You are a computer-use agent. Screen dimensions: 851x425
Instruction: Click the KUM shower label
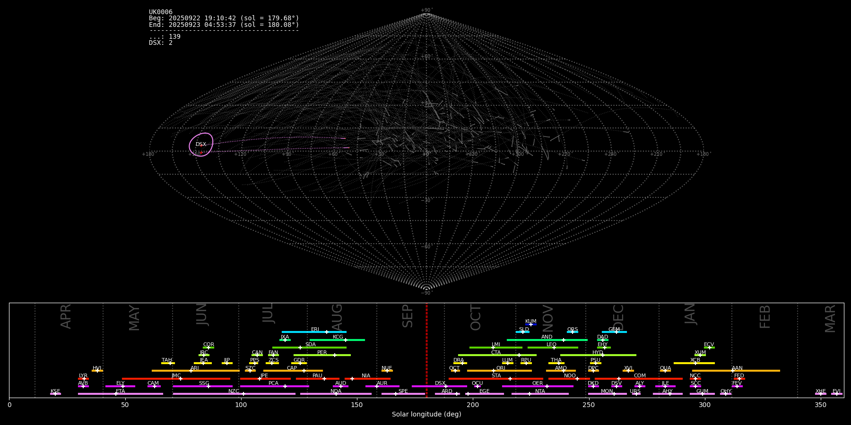click(x=531, y=322)
